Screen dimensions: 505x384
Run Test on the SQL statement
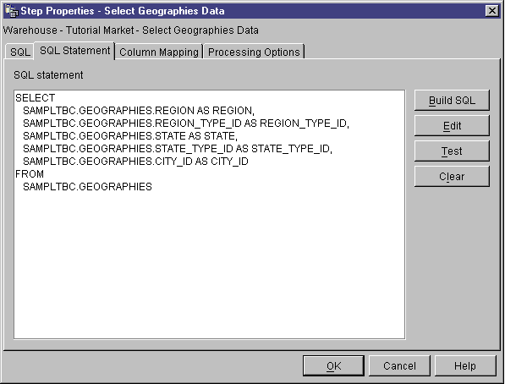(452, 151)
